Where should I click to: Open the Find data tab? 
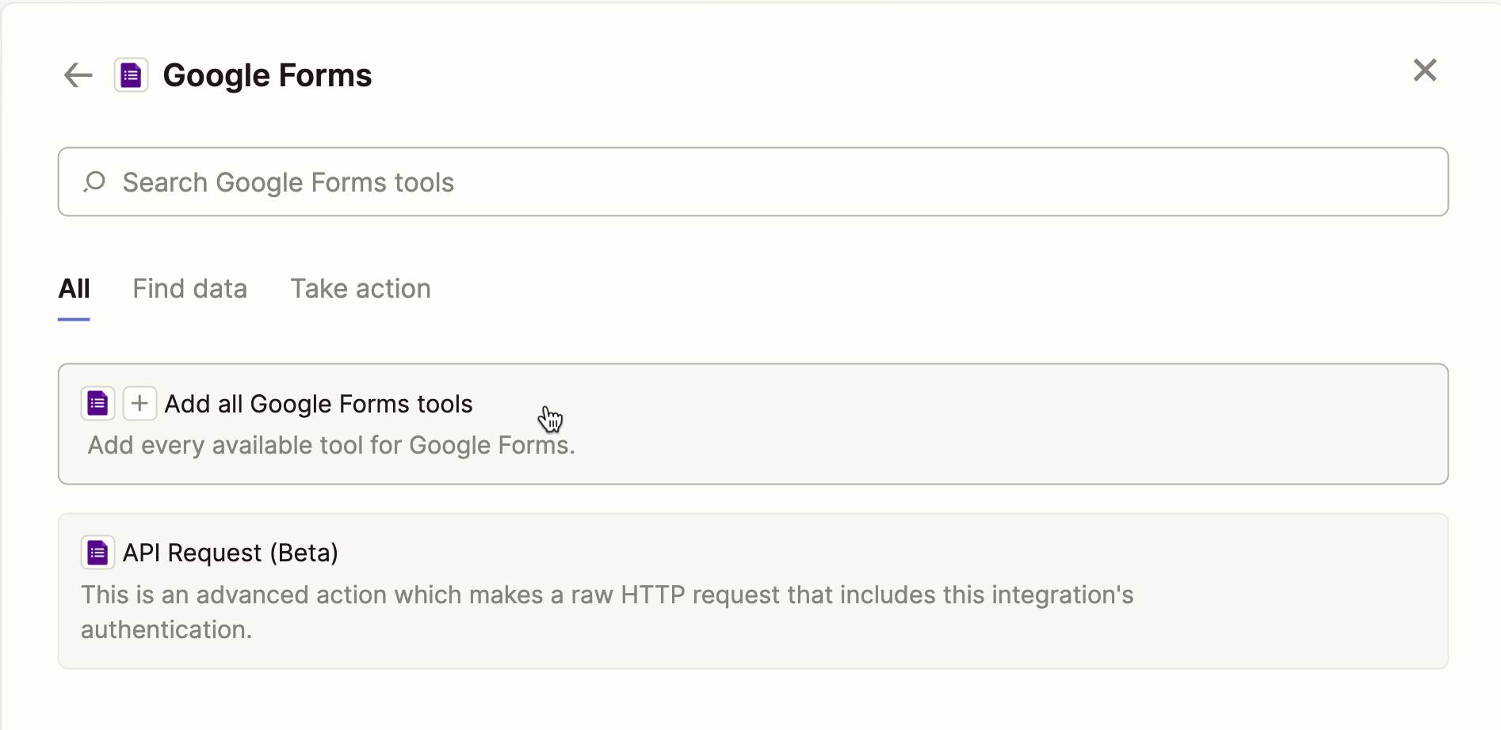[189, 289]
